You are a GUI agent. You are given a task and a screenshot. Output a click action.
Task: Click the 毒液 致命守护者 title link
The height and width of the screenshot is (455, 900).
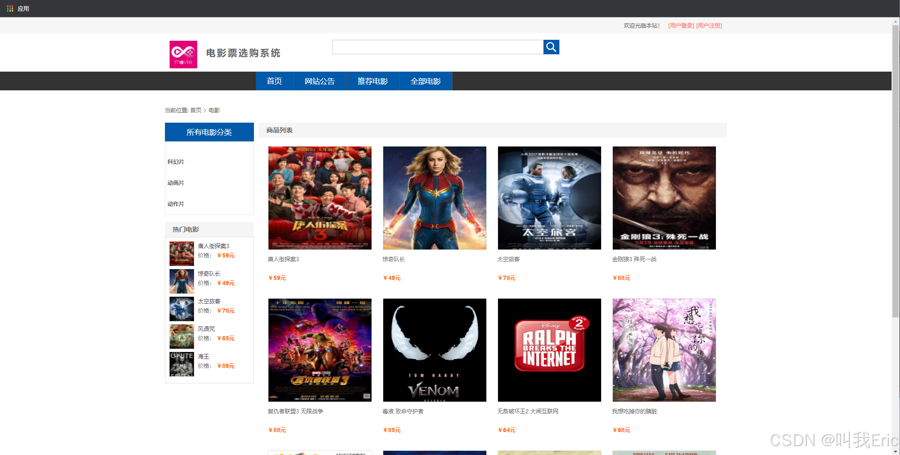[x=403, y=411]
